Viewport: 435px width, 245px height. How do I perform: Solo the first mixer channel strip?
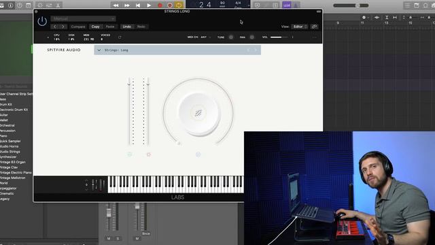pyautogui.click(x=118, y=238)
